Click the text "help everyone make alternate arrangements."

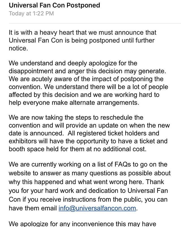pos(74,103)
